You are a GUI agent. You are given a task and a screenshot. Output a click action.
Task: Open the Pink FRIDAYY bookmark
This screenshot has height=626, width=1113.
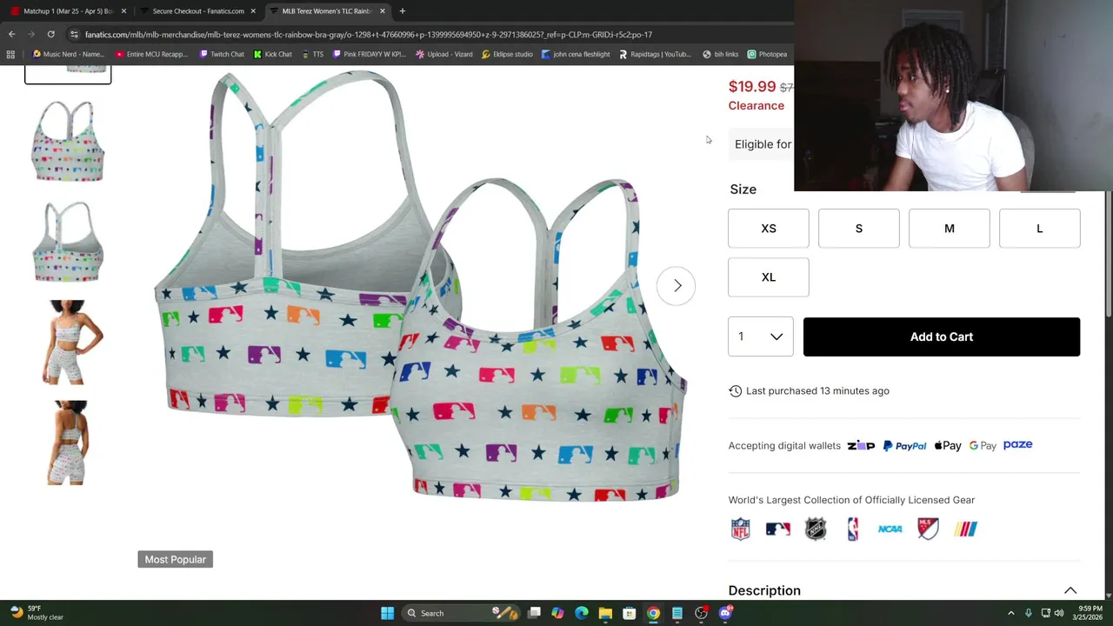[370, 54]
